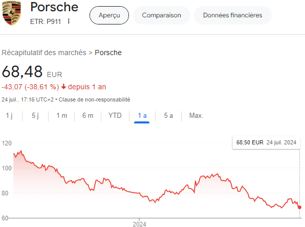Open the Clause de non-responsabilité link
305x227 pixels.
coord(94,99)
